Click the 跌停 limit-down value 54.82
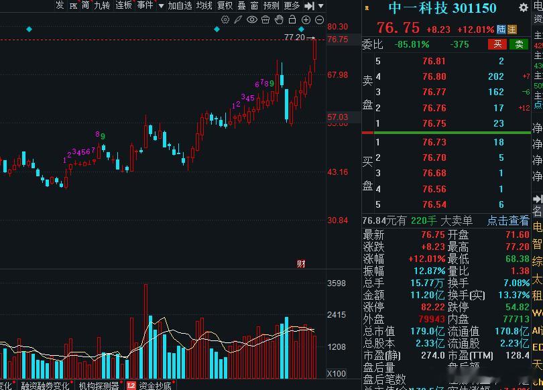Viewport: 543px width, 390px height. [518, 307]
